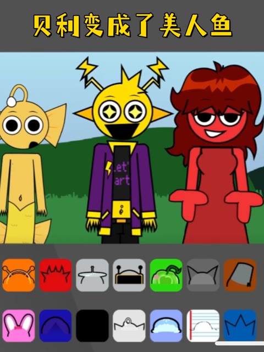264x352 pixels.
Task: Pick the gray UFO saucer hat icon
Action: click(x=92, y=275)
